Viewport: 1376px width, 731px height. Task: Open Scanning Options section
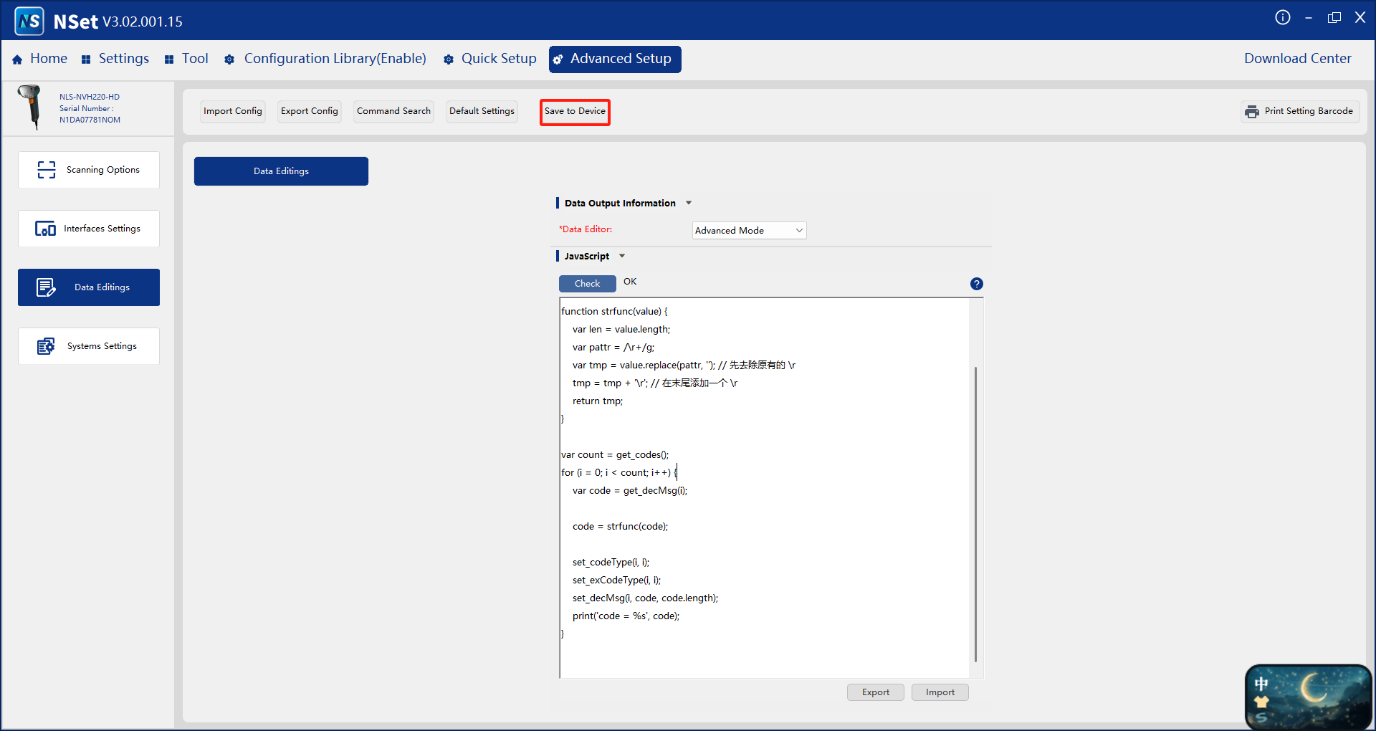coord(89,170)
